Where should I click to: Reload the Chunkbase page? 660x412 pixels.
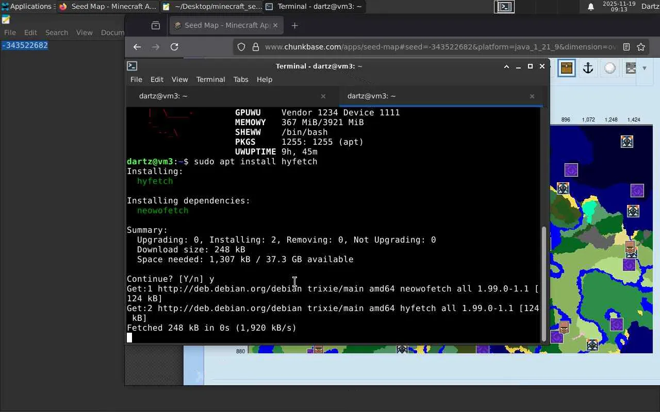click(174, 47)
